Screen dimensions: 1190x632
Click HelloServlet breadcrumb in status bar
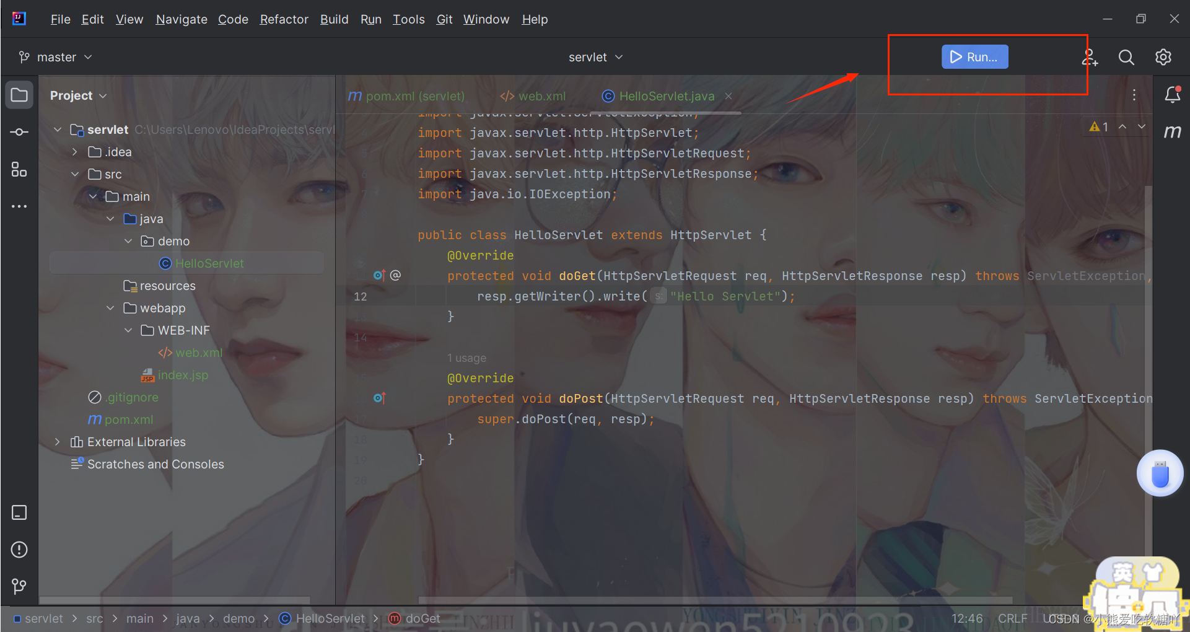click(x=322, y=618)
